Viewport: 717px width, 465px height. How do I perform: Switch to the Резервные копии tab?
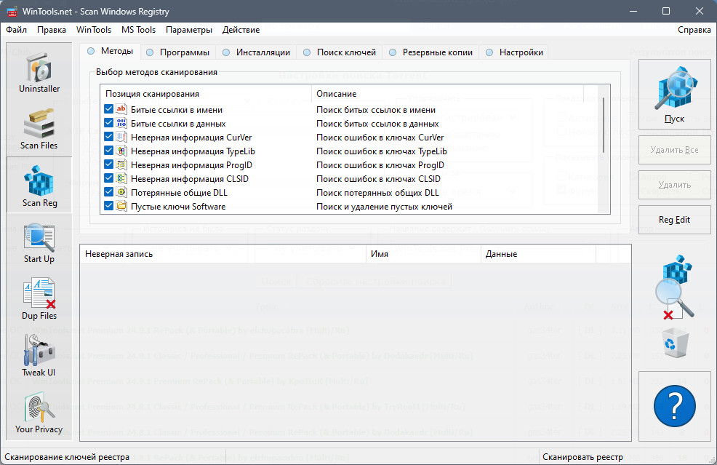coord(430,52)
